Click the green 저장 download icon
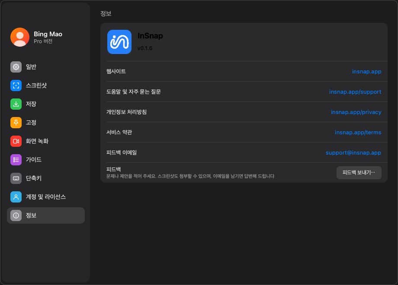The height and width of the screenshot is (285, 398). [16, 104]
